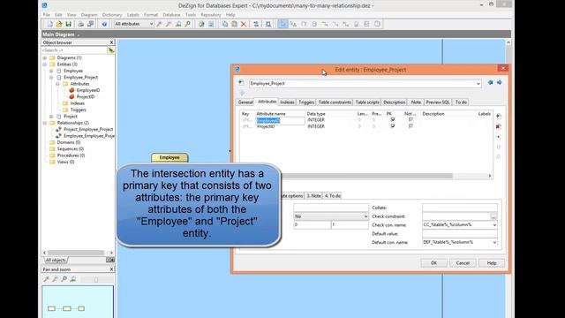Click the green Save toolbar icon

[69, 24]
